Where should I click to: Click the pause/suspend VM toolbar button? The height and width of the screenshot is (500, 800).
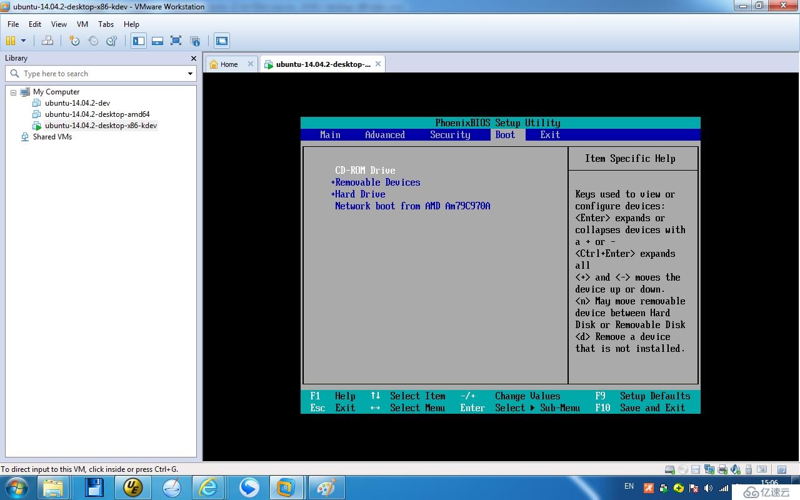click(x=11, y=41)
